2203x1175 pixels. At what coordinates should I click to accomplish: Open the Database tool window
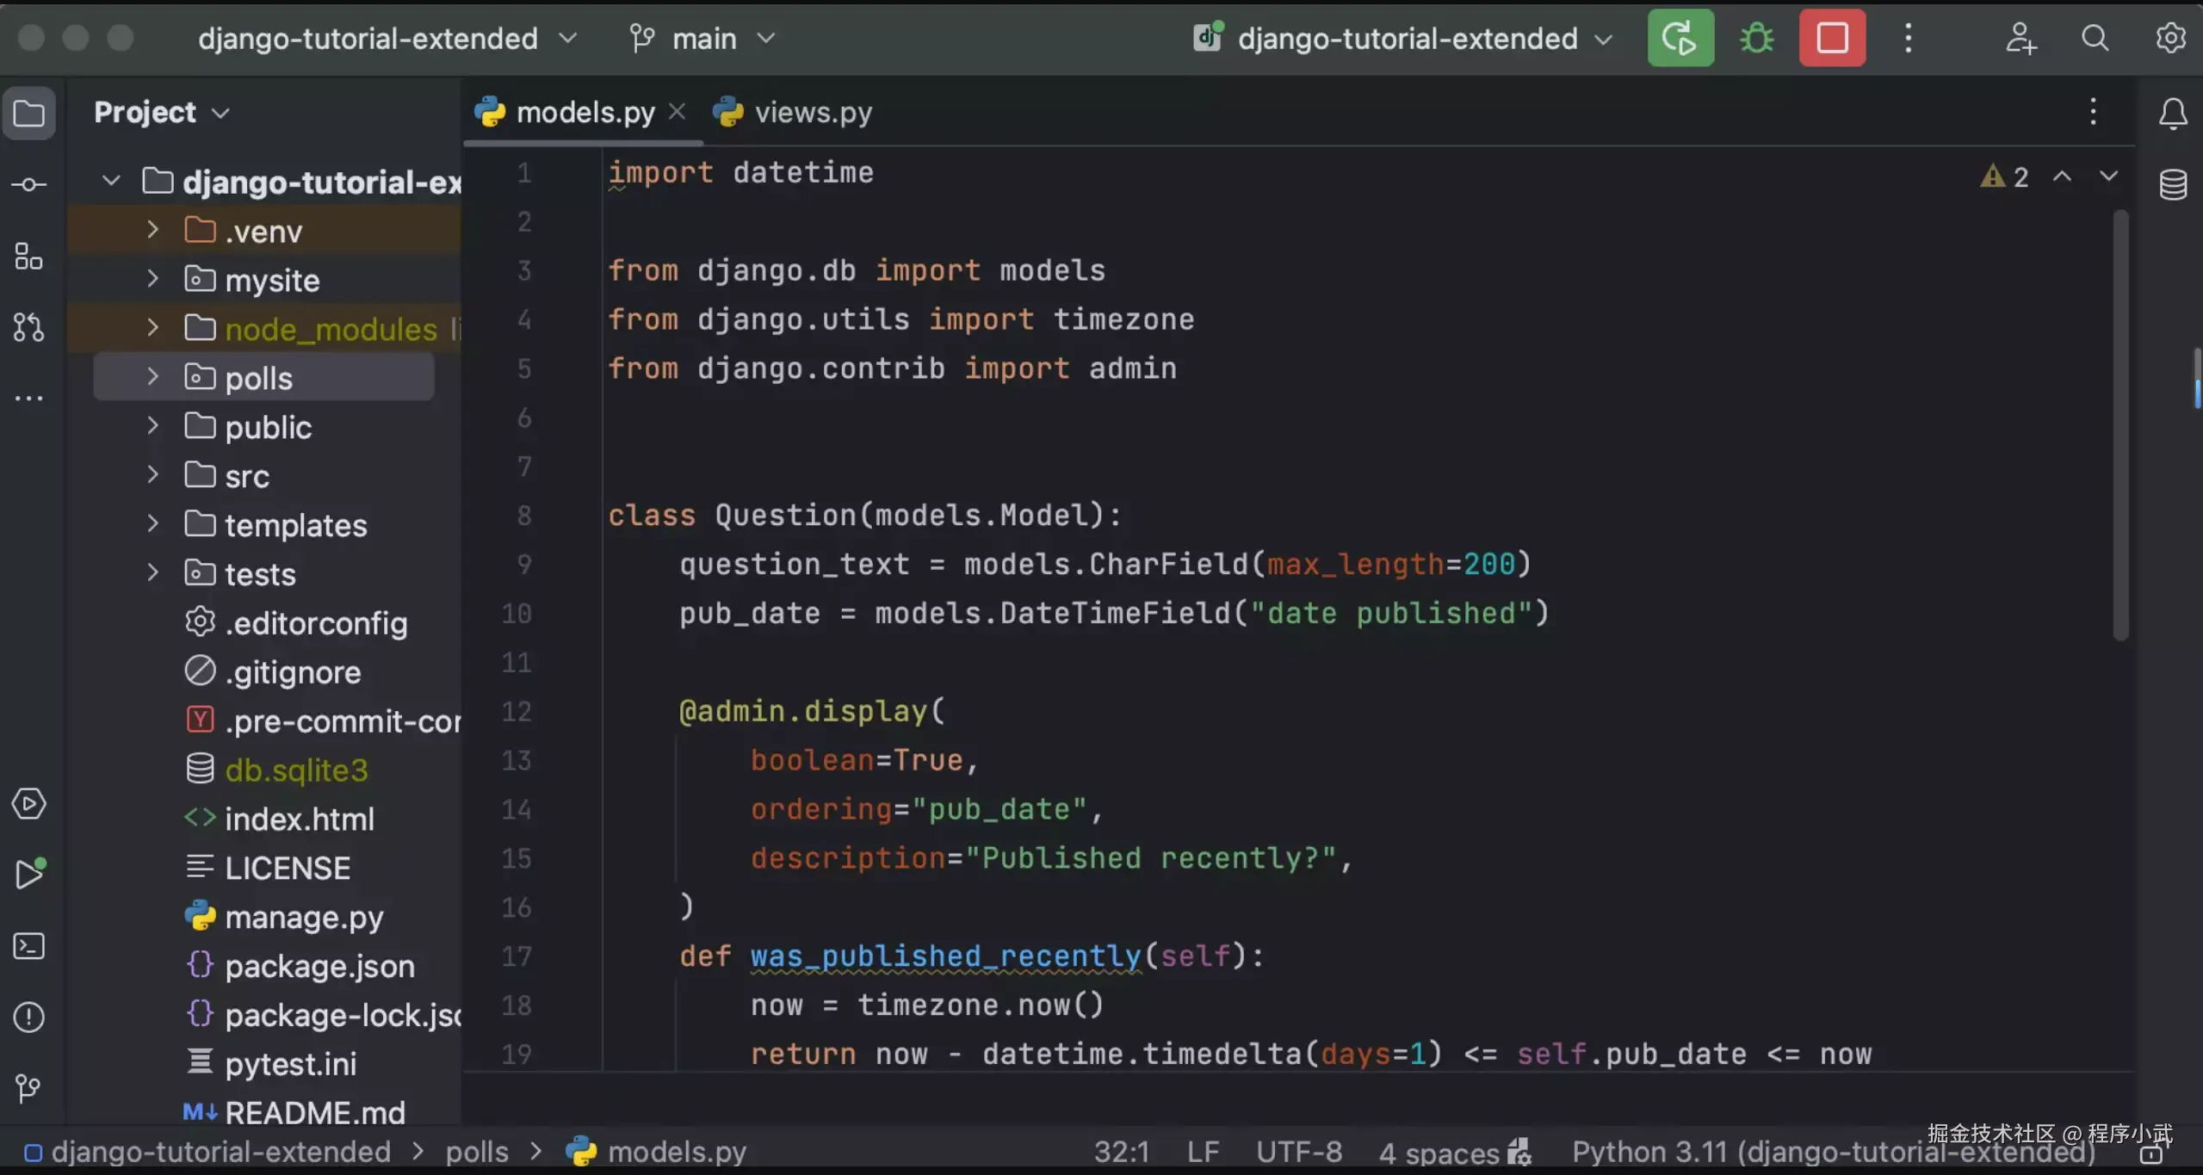[x=2173, y=184]
